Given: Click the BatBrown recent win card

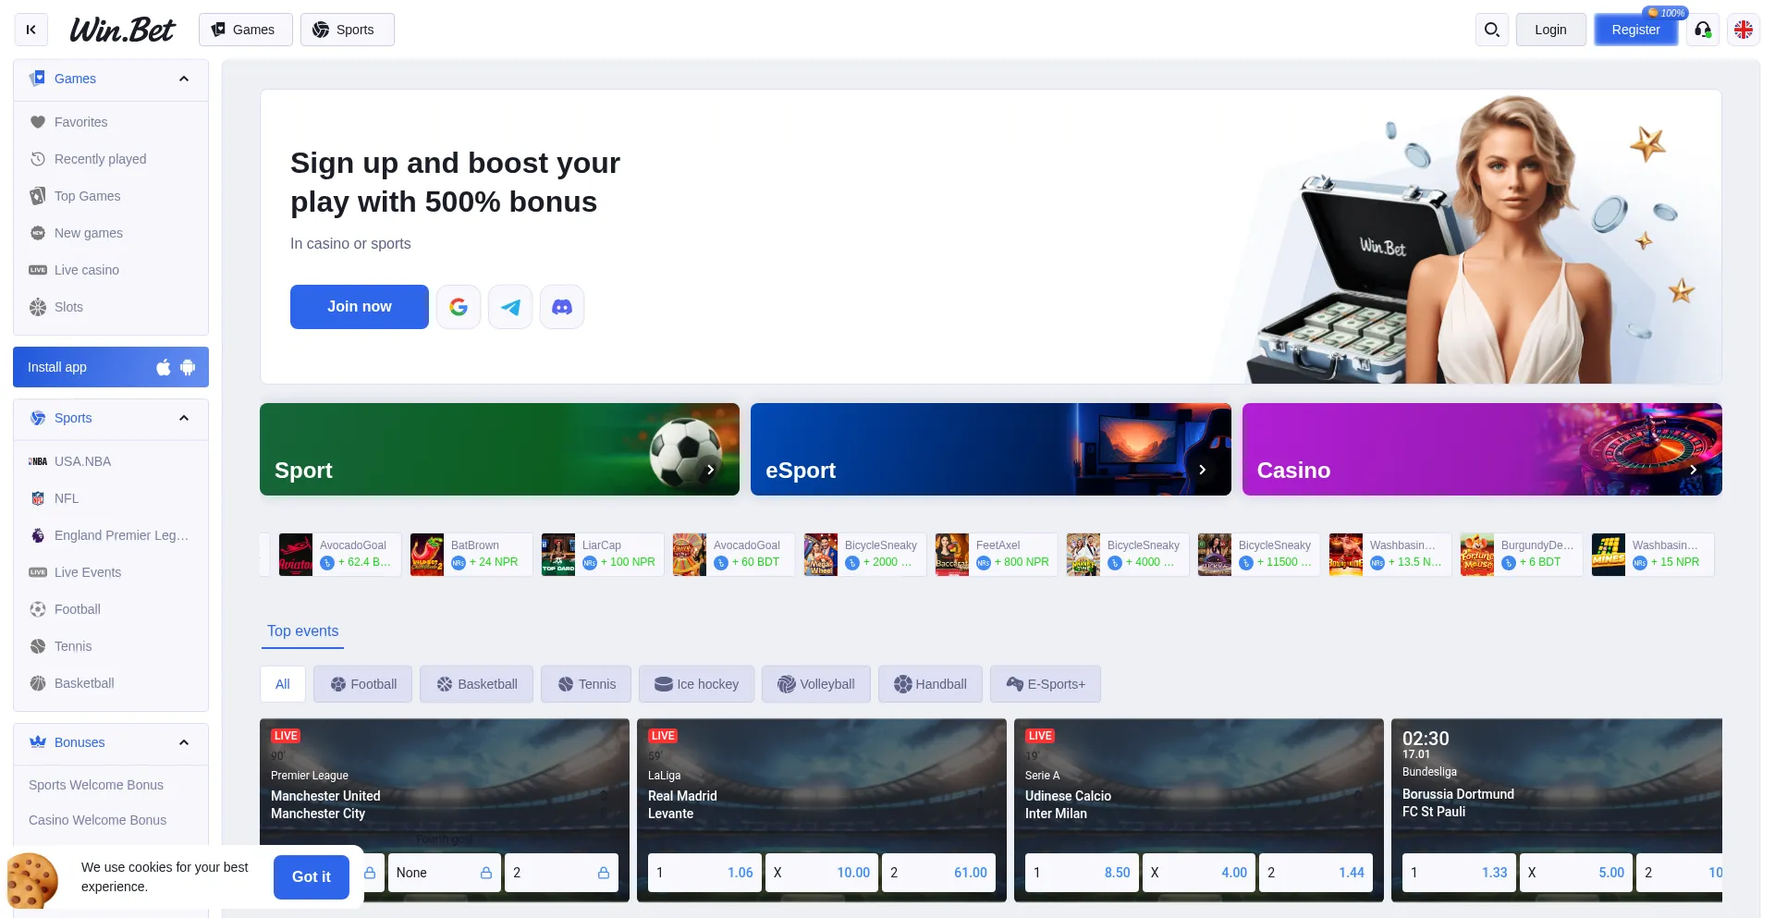Looking at the screenshot, I should coord(471,555).
